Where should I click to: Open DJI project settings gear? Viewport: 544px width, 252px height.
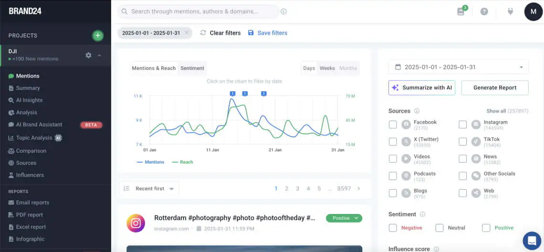click(88, 55)
